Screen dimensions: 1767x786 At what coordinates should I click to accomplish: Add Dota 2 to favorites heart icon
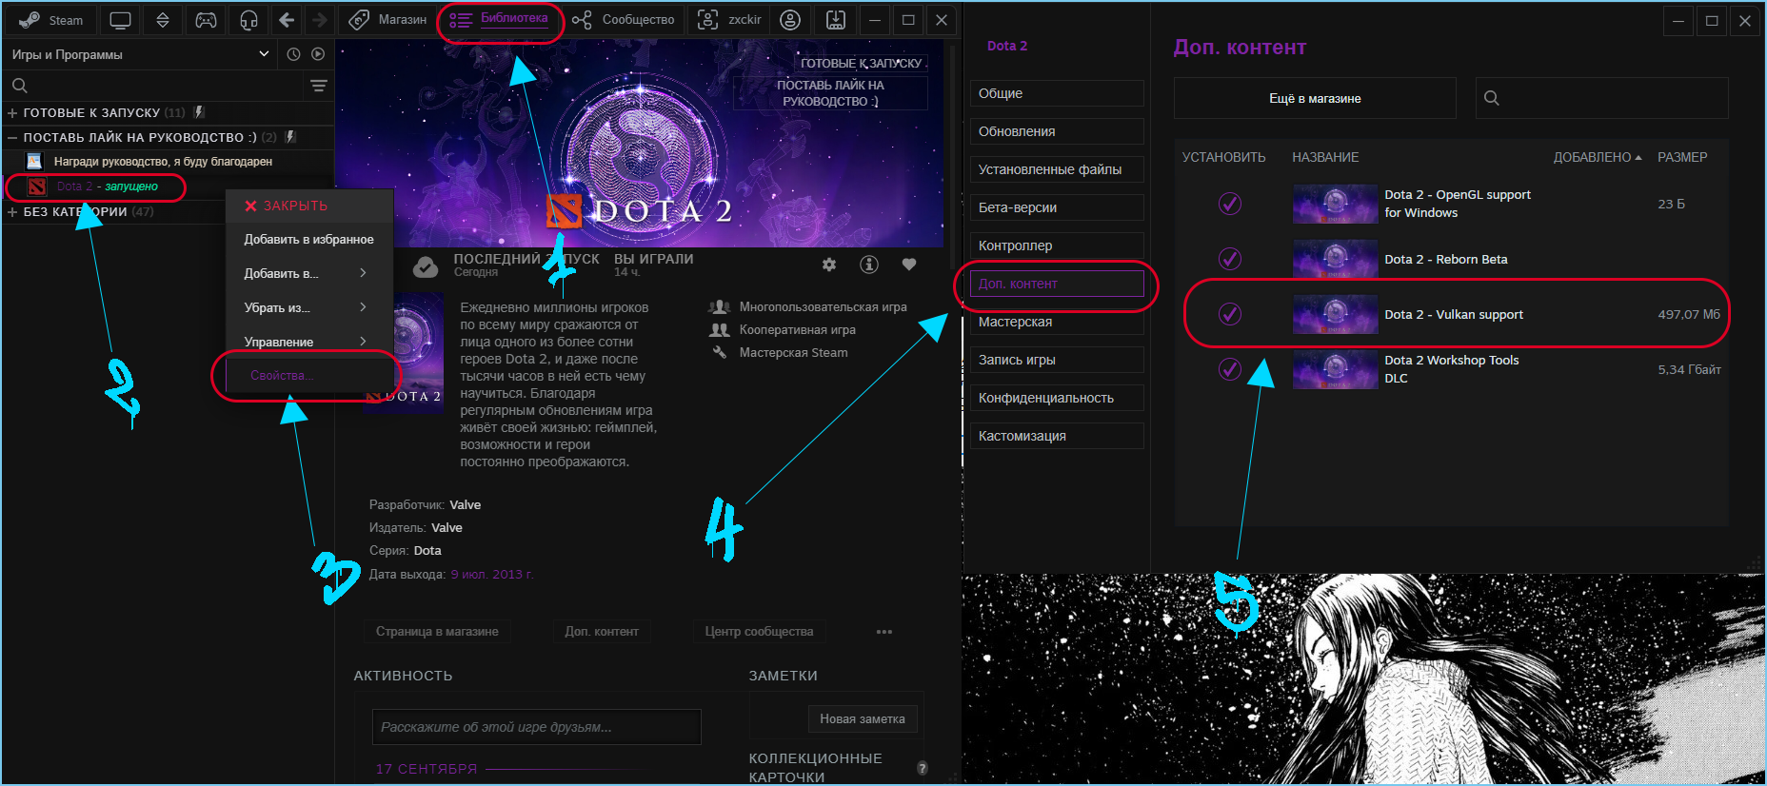pos(909,265)
